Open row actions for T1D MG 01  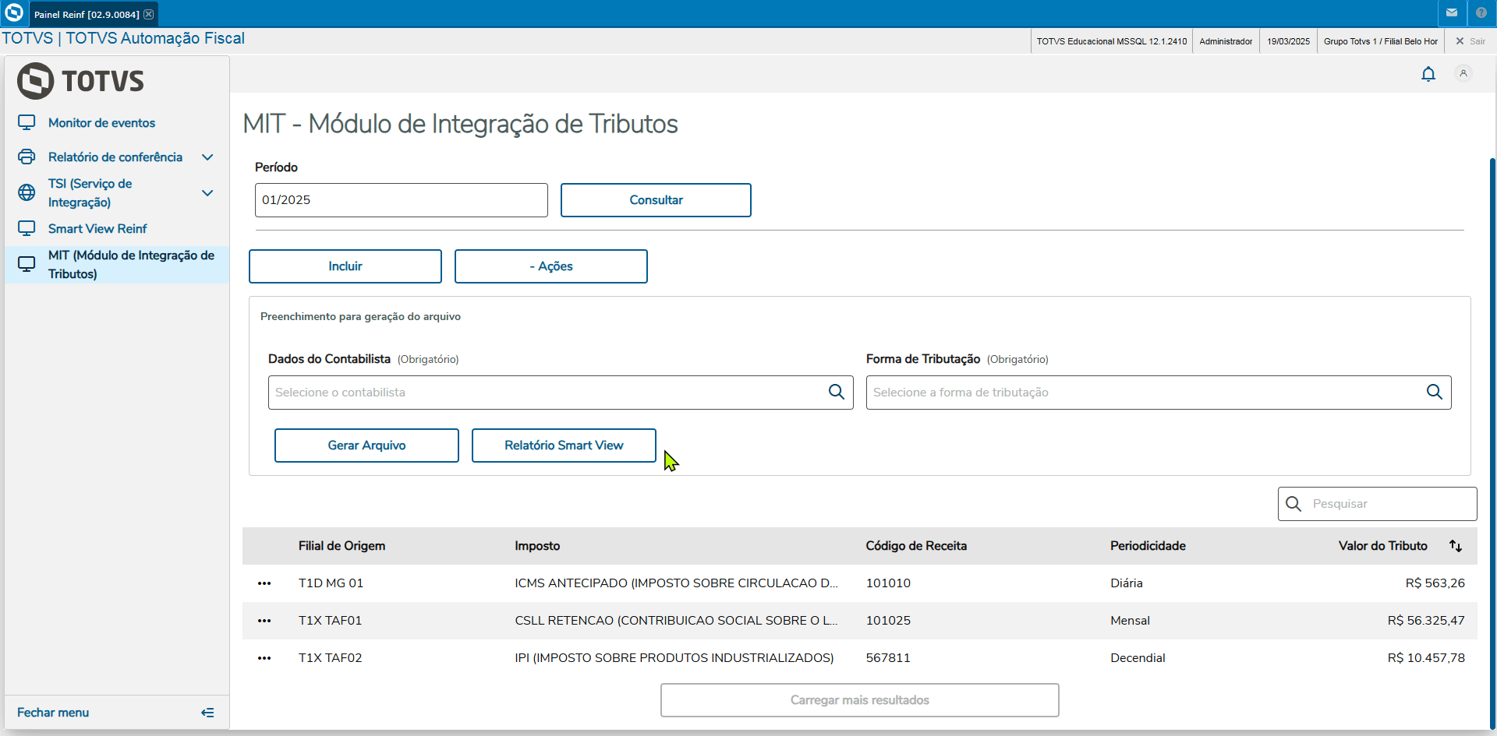click(x=264, y=583)
